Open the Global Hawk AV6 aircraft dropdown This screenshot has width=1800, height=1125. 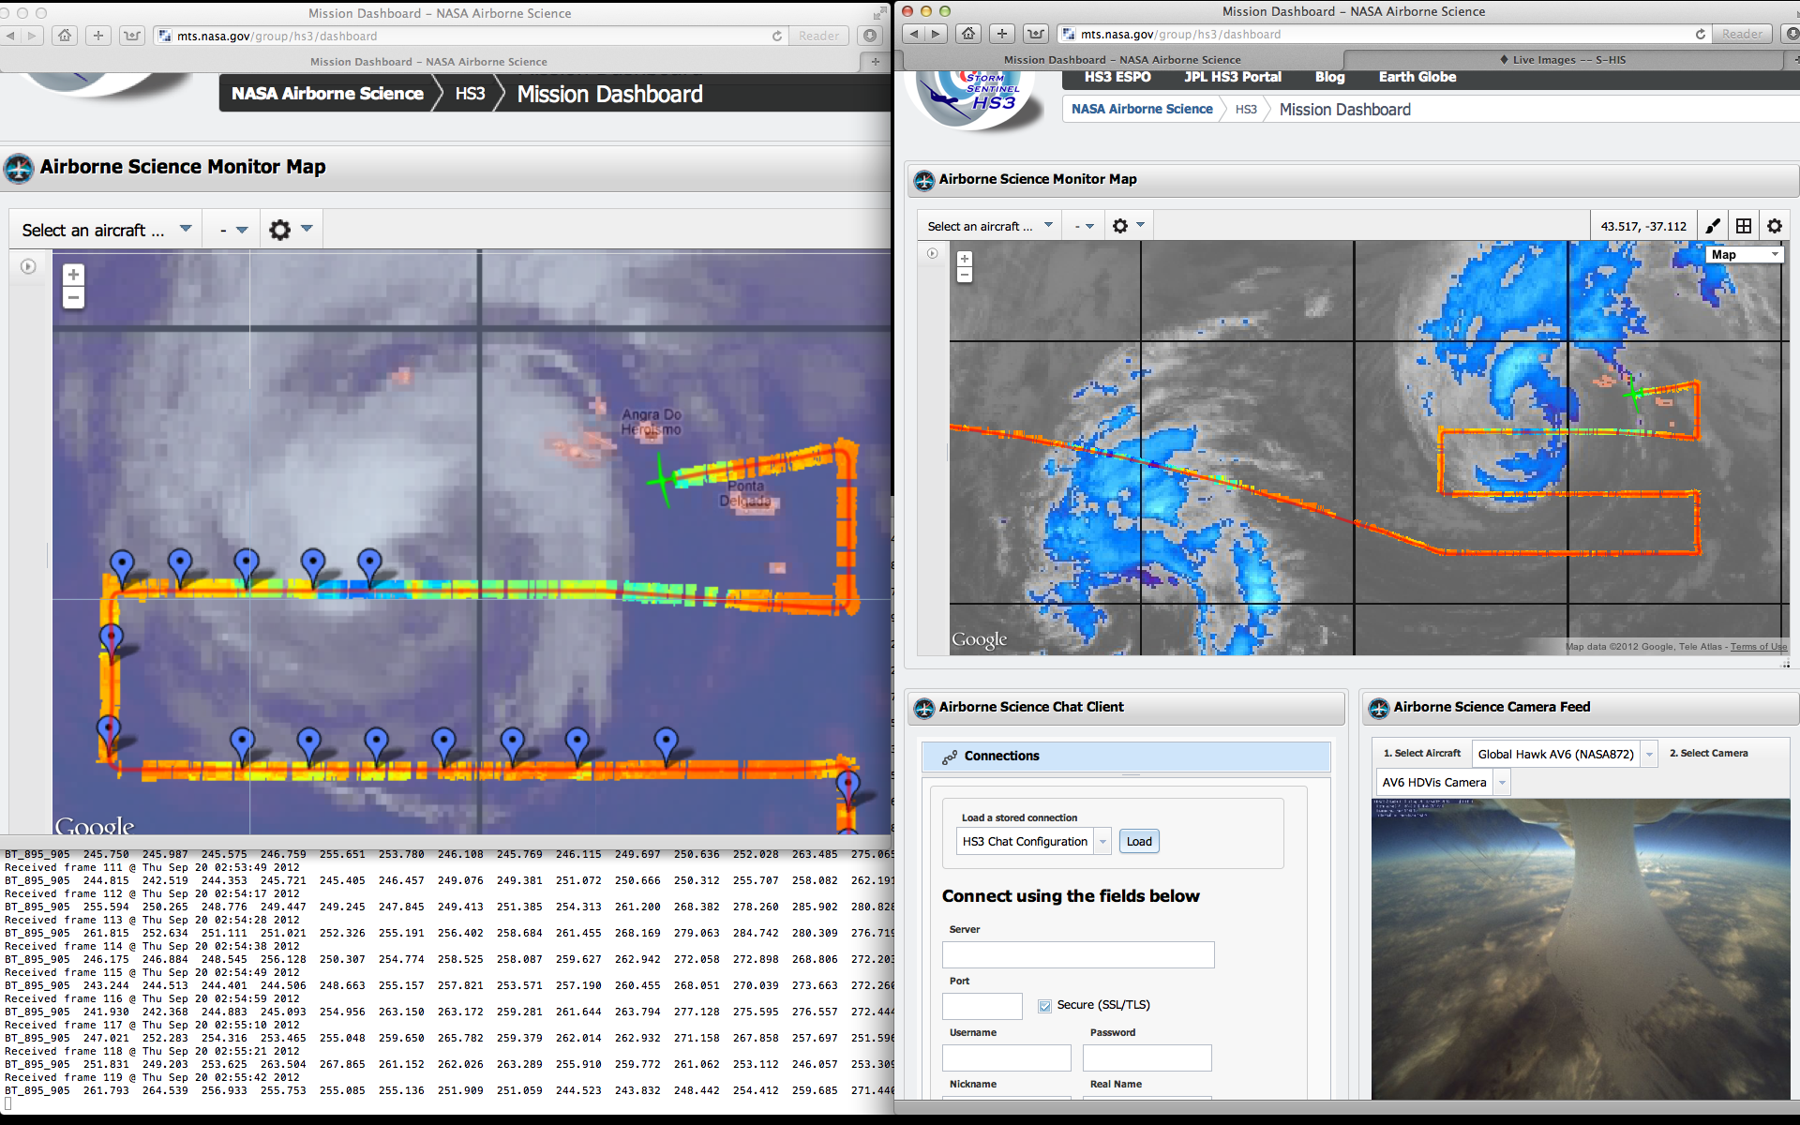pyautogui.click(x=1649, y=754)
